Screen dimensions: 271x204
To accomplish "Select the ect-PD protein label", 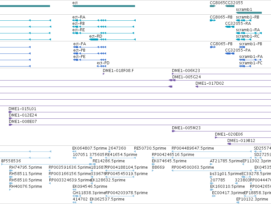I will (103, 63).
